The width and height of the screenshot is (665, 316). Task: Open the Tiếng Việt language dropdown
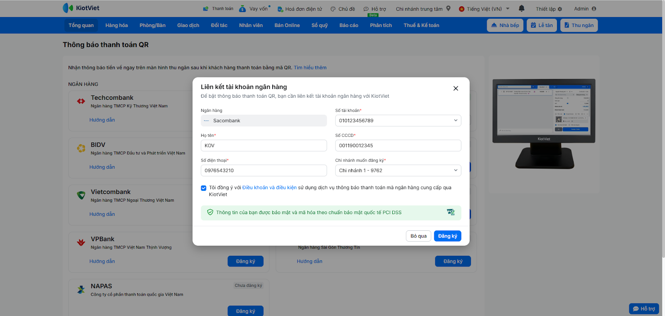[x=484, y=9]
